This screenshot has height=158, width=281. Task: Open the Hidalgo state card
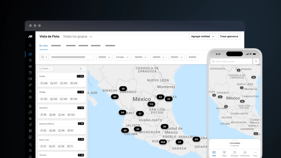tap(62, 96)
